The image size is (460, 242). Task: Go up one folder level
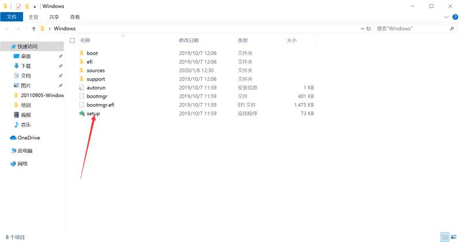tap(34, 28)
